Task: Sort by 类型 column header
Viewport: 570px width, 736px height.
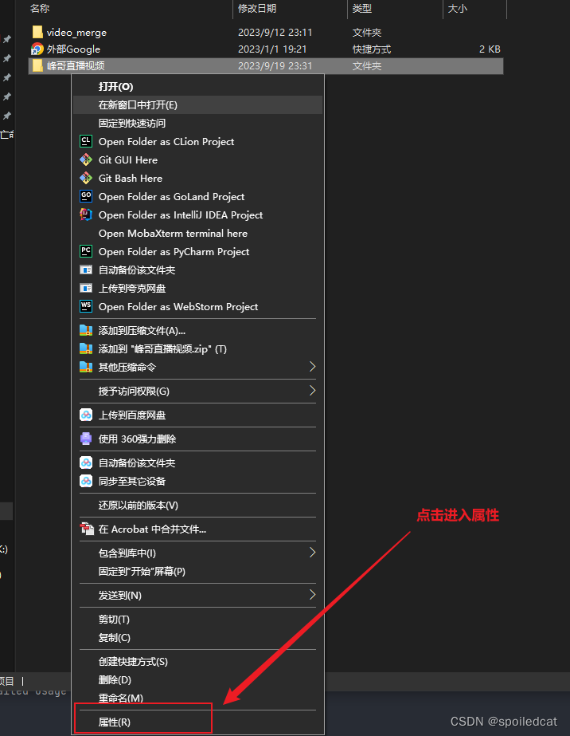Action: point(362,8)
